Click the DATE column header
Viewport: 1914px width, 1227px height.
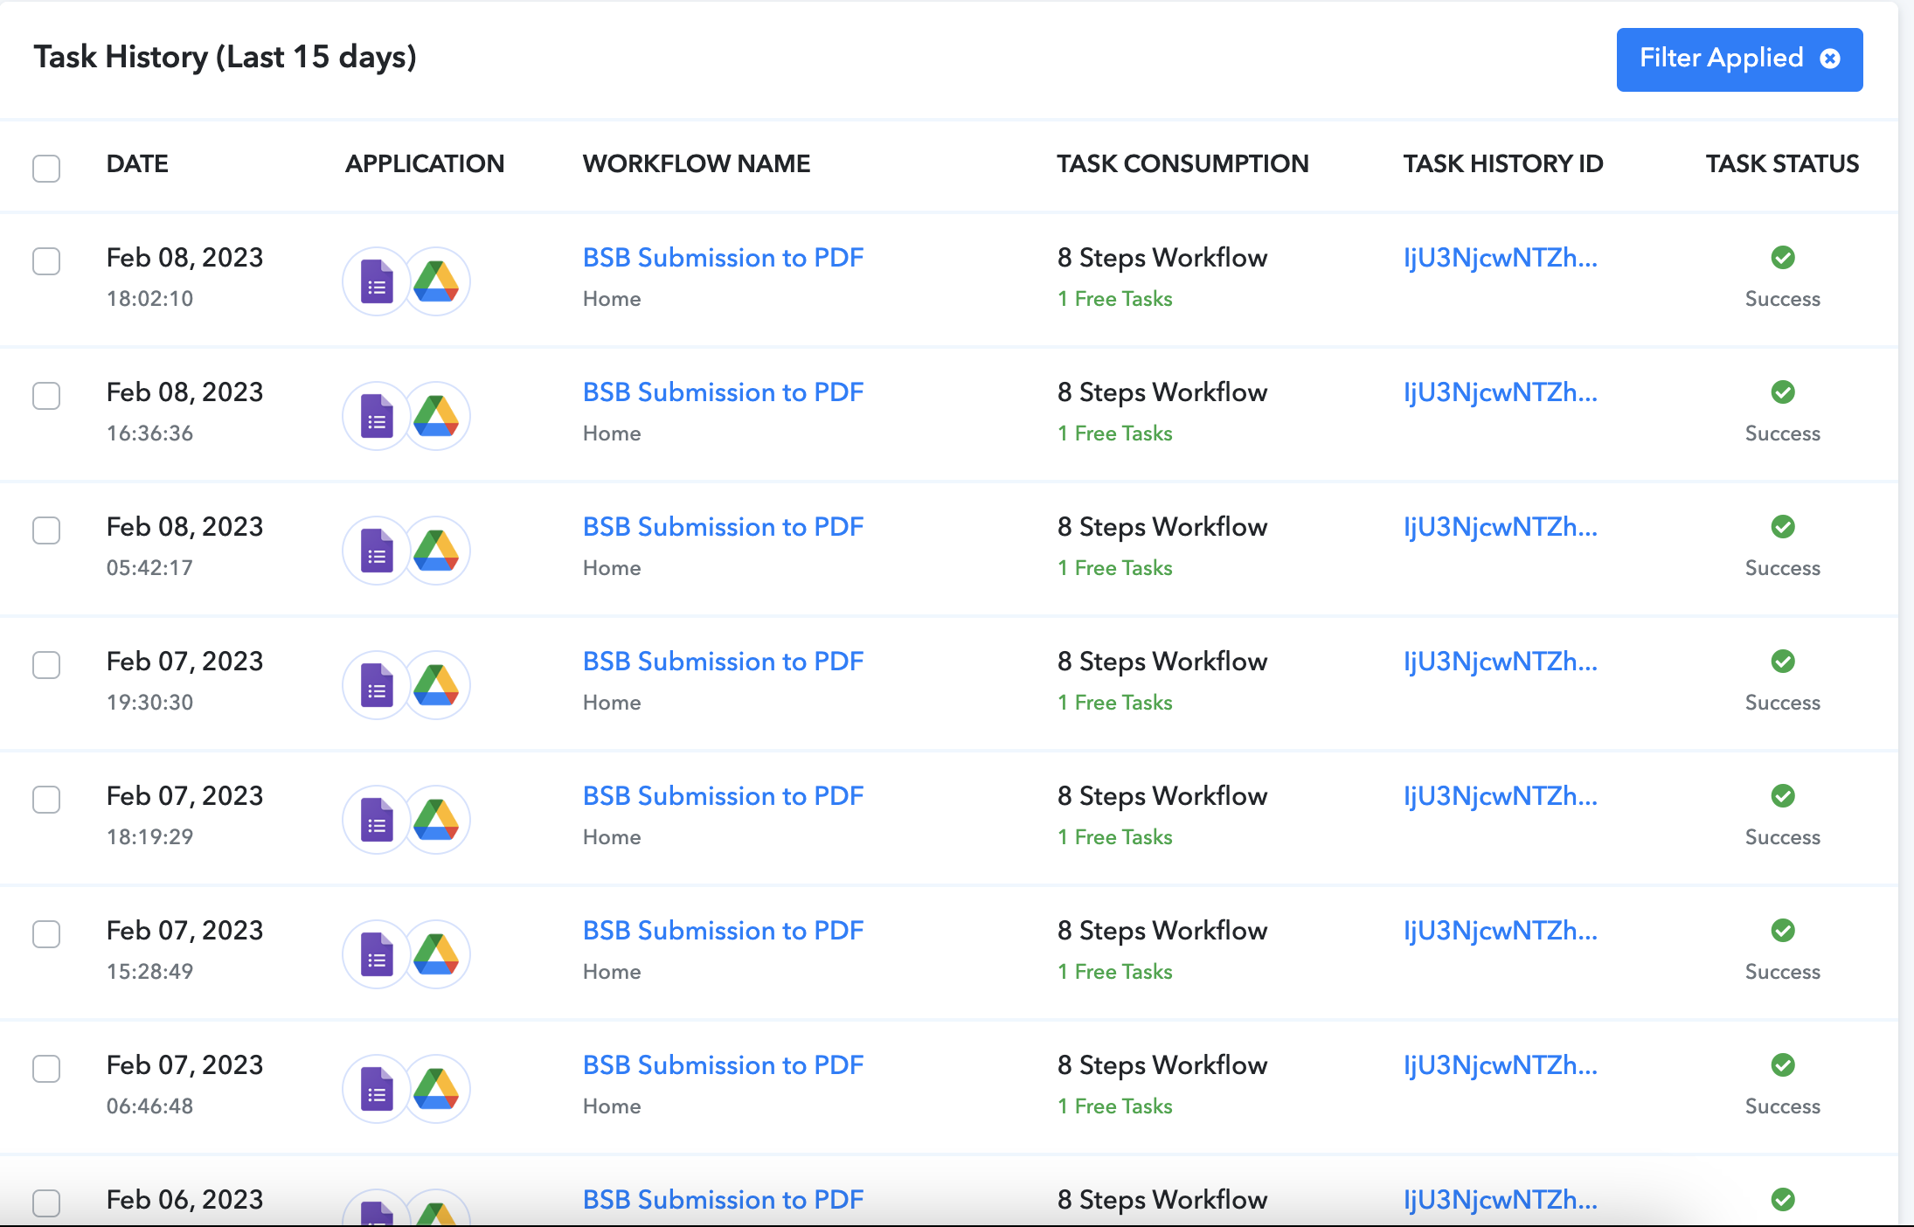click(137, 163)
